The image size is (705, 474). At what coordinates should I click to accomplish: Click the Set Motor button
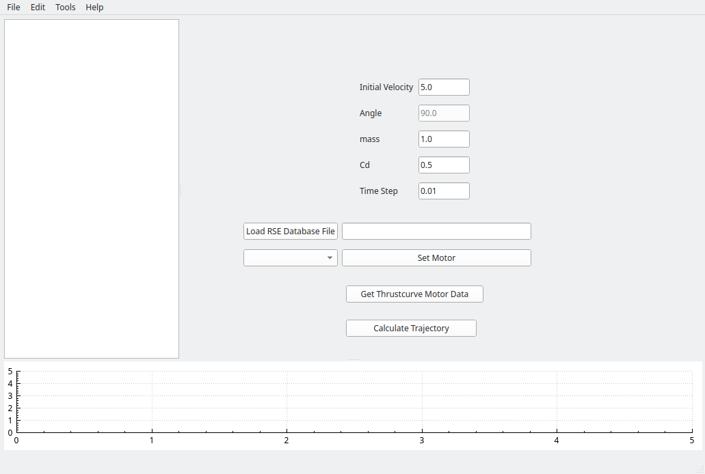436,258
